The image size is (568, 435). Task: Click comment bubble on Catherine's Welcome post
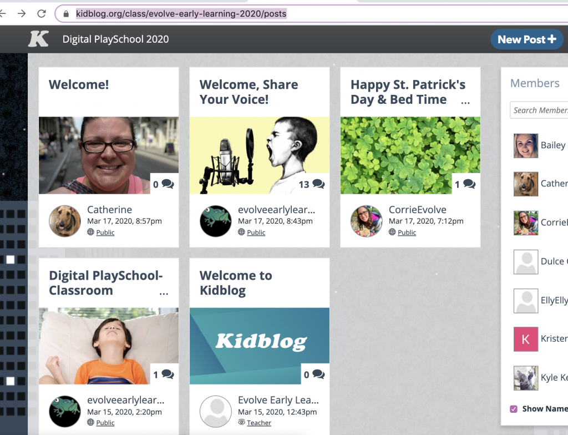pos(167,184)
